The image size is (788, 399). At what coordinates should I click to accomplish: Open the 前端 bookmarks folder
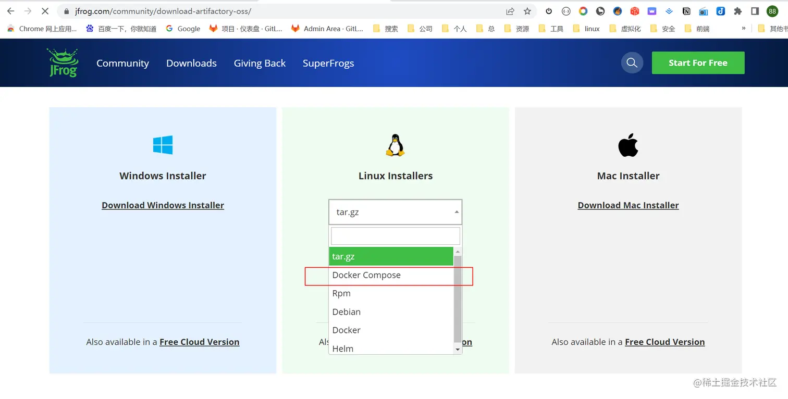coord(696,29)
